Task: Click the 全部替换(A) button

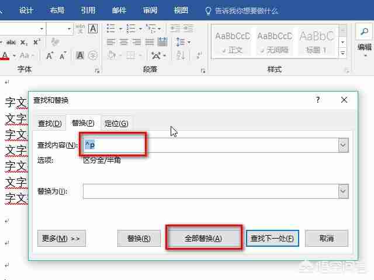Action: (203, 238)
